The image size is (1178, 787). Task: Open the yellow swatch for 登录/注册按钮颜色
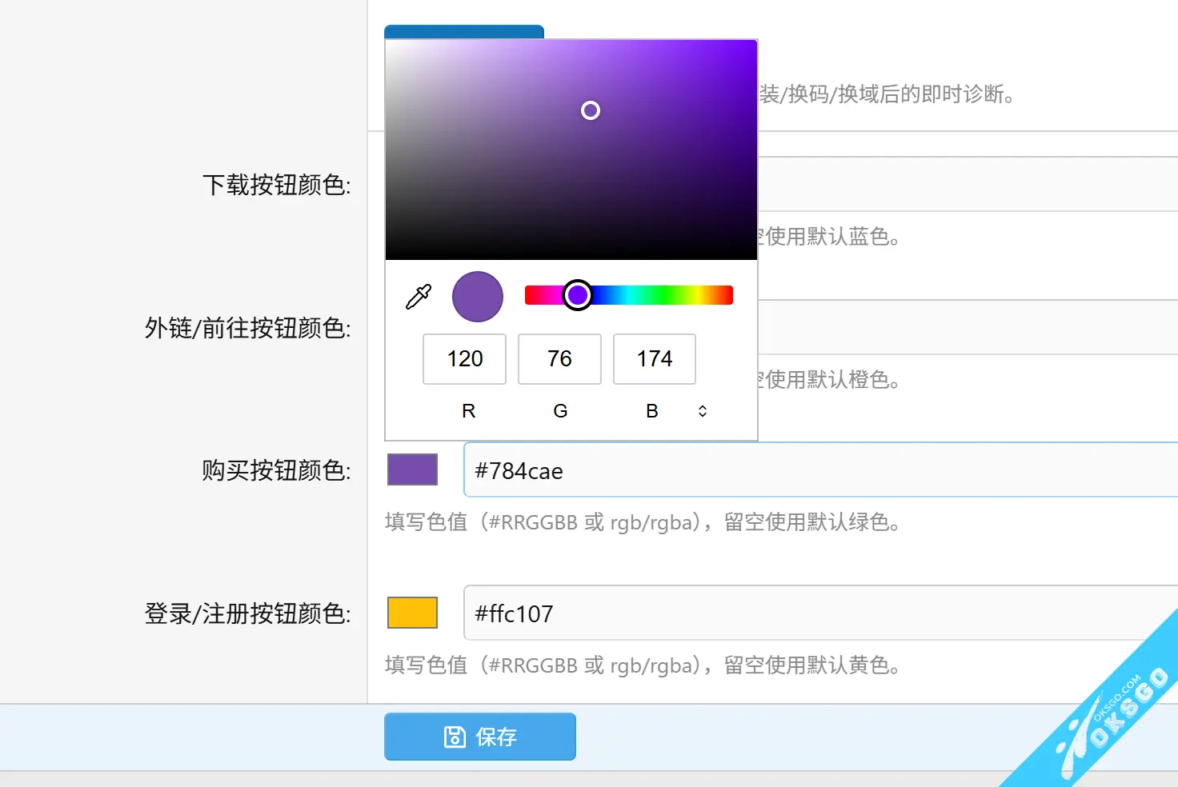click(x=412, y=613)
